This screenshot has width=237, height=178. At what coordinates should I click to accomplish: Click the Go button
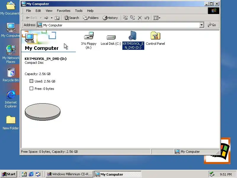click(212, 25)
